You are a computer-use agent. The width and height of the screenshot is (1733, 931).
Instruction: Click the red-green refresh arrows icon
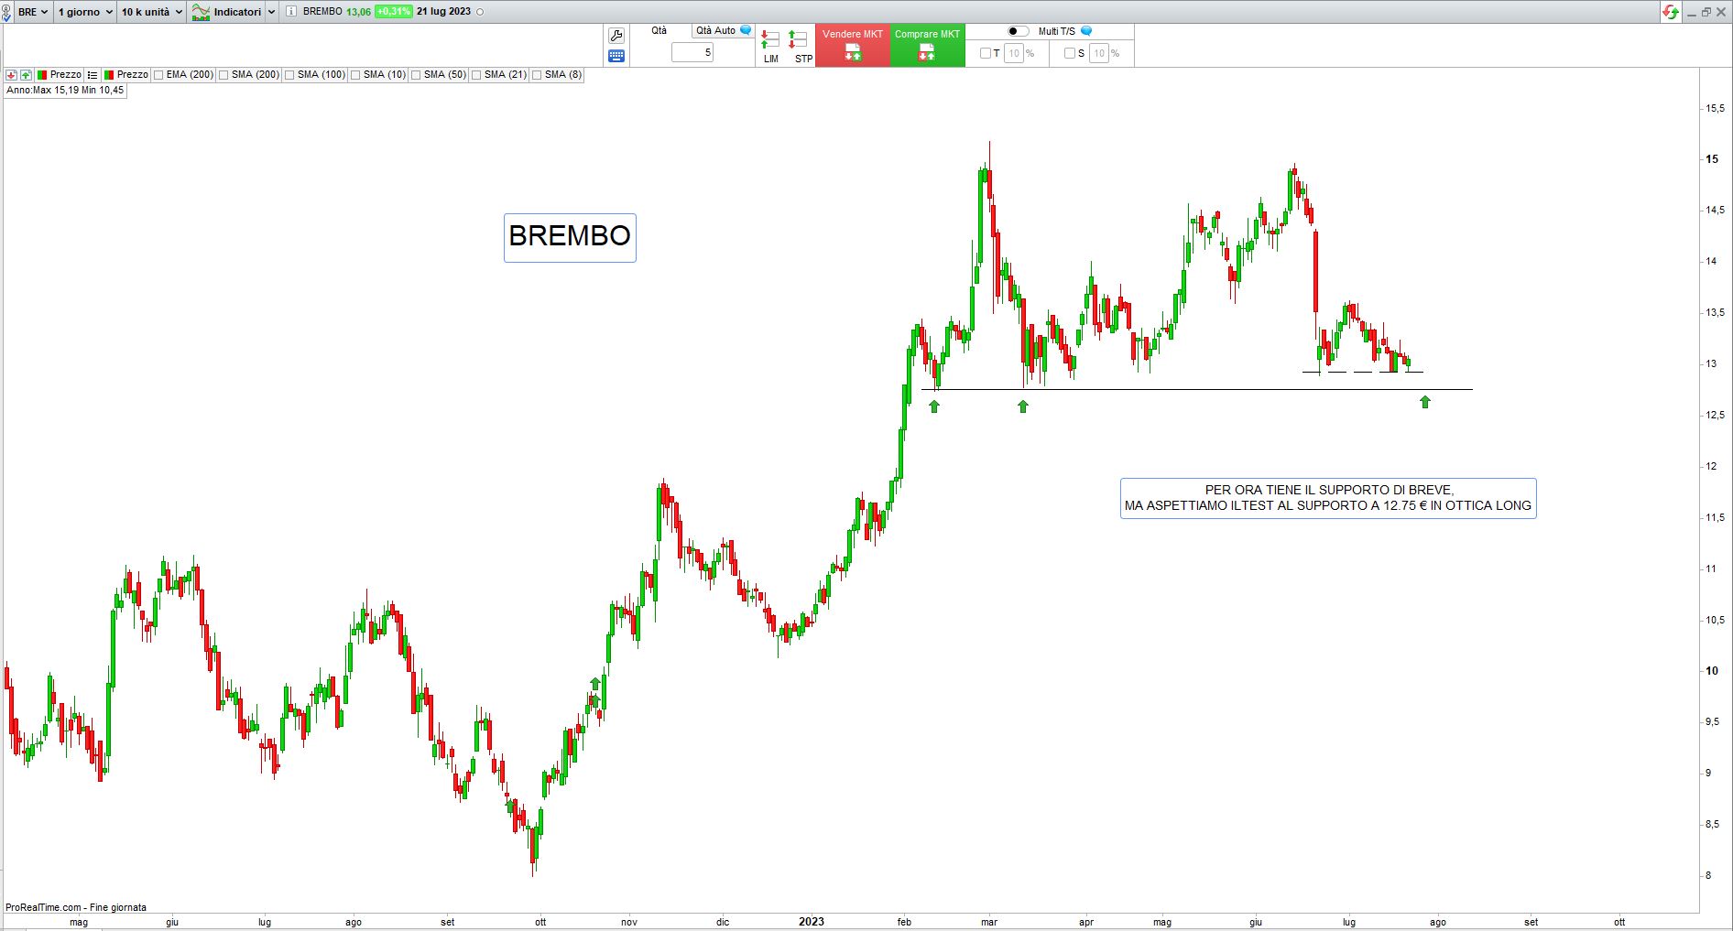click(x=1671, y=12)
